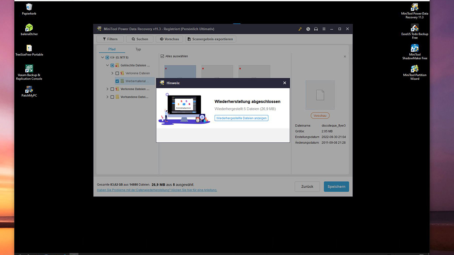Click the Gelöschte Dateien folder icon
The image size is (454, 255).
pyautogui.click(x=117, y=65)
